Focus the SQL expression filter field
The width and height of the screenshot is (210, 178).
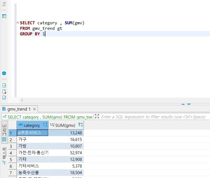153,117
